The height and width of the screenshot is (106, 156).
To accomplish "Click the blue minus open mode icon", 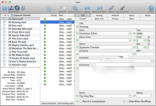I will pyautogui.click(x=5, y=8).
